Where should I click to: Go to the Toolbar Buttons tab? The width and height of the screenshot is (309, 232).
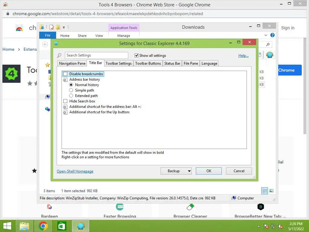(x=148, y=63)
